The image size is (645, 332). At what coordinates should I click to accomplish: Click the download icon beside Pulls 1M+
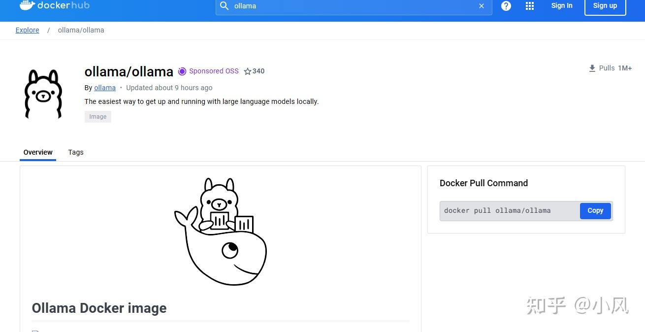pyautogui.click(x=592, y=68)
